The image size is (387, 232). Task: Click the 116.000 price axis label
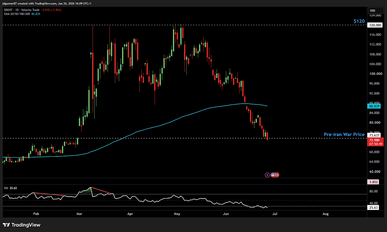(x=375, y=35)
